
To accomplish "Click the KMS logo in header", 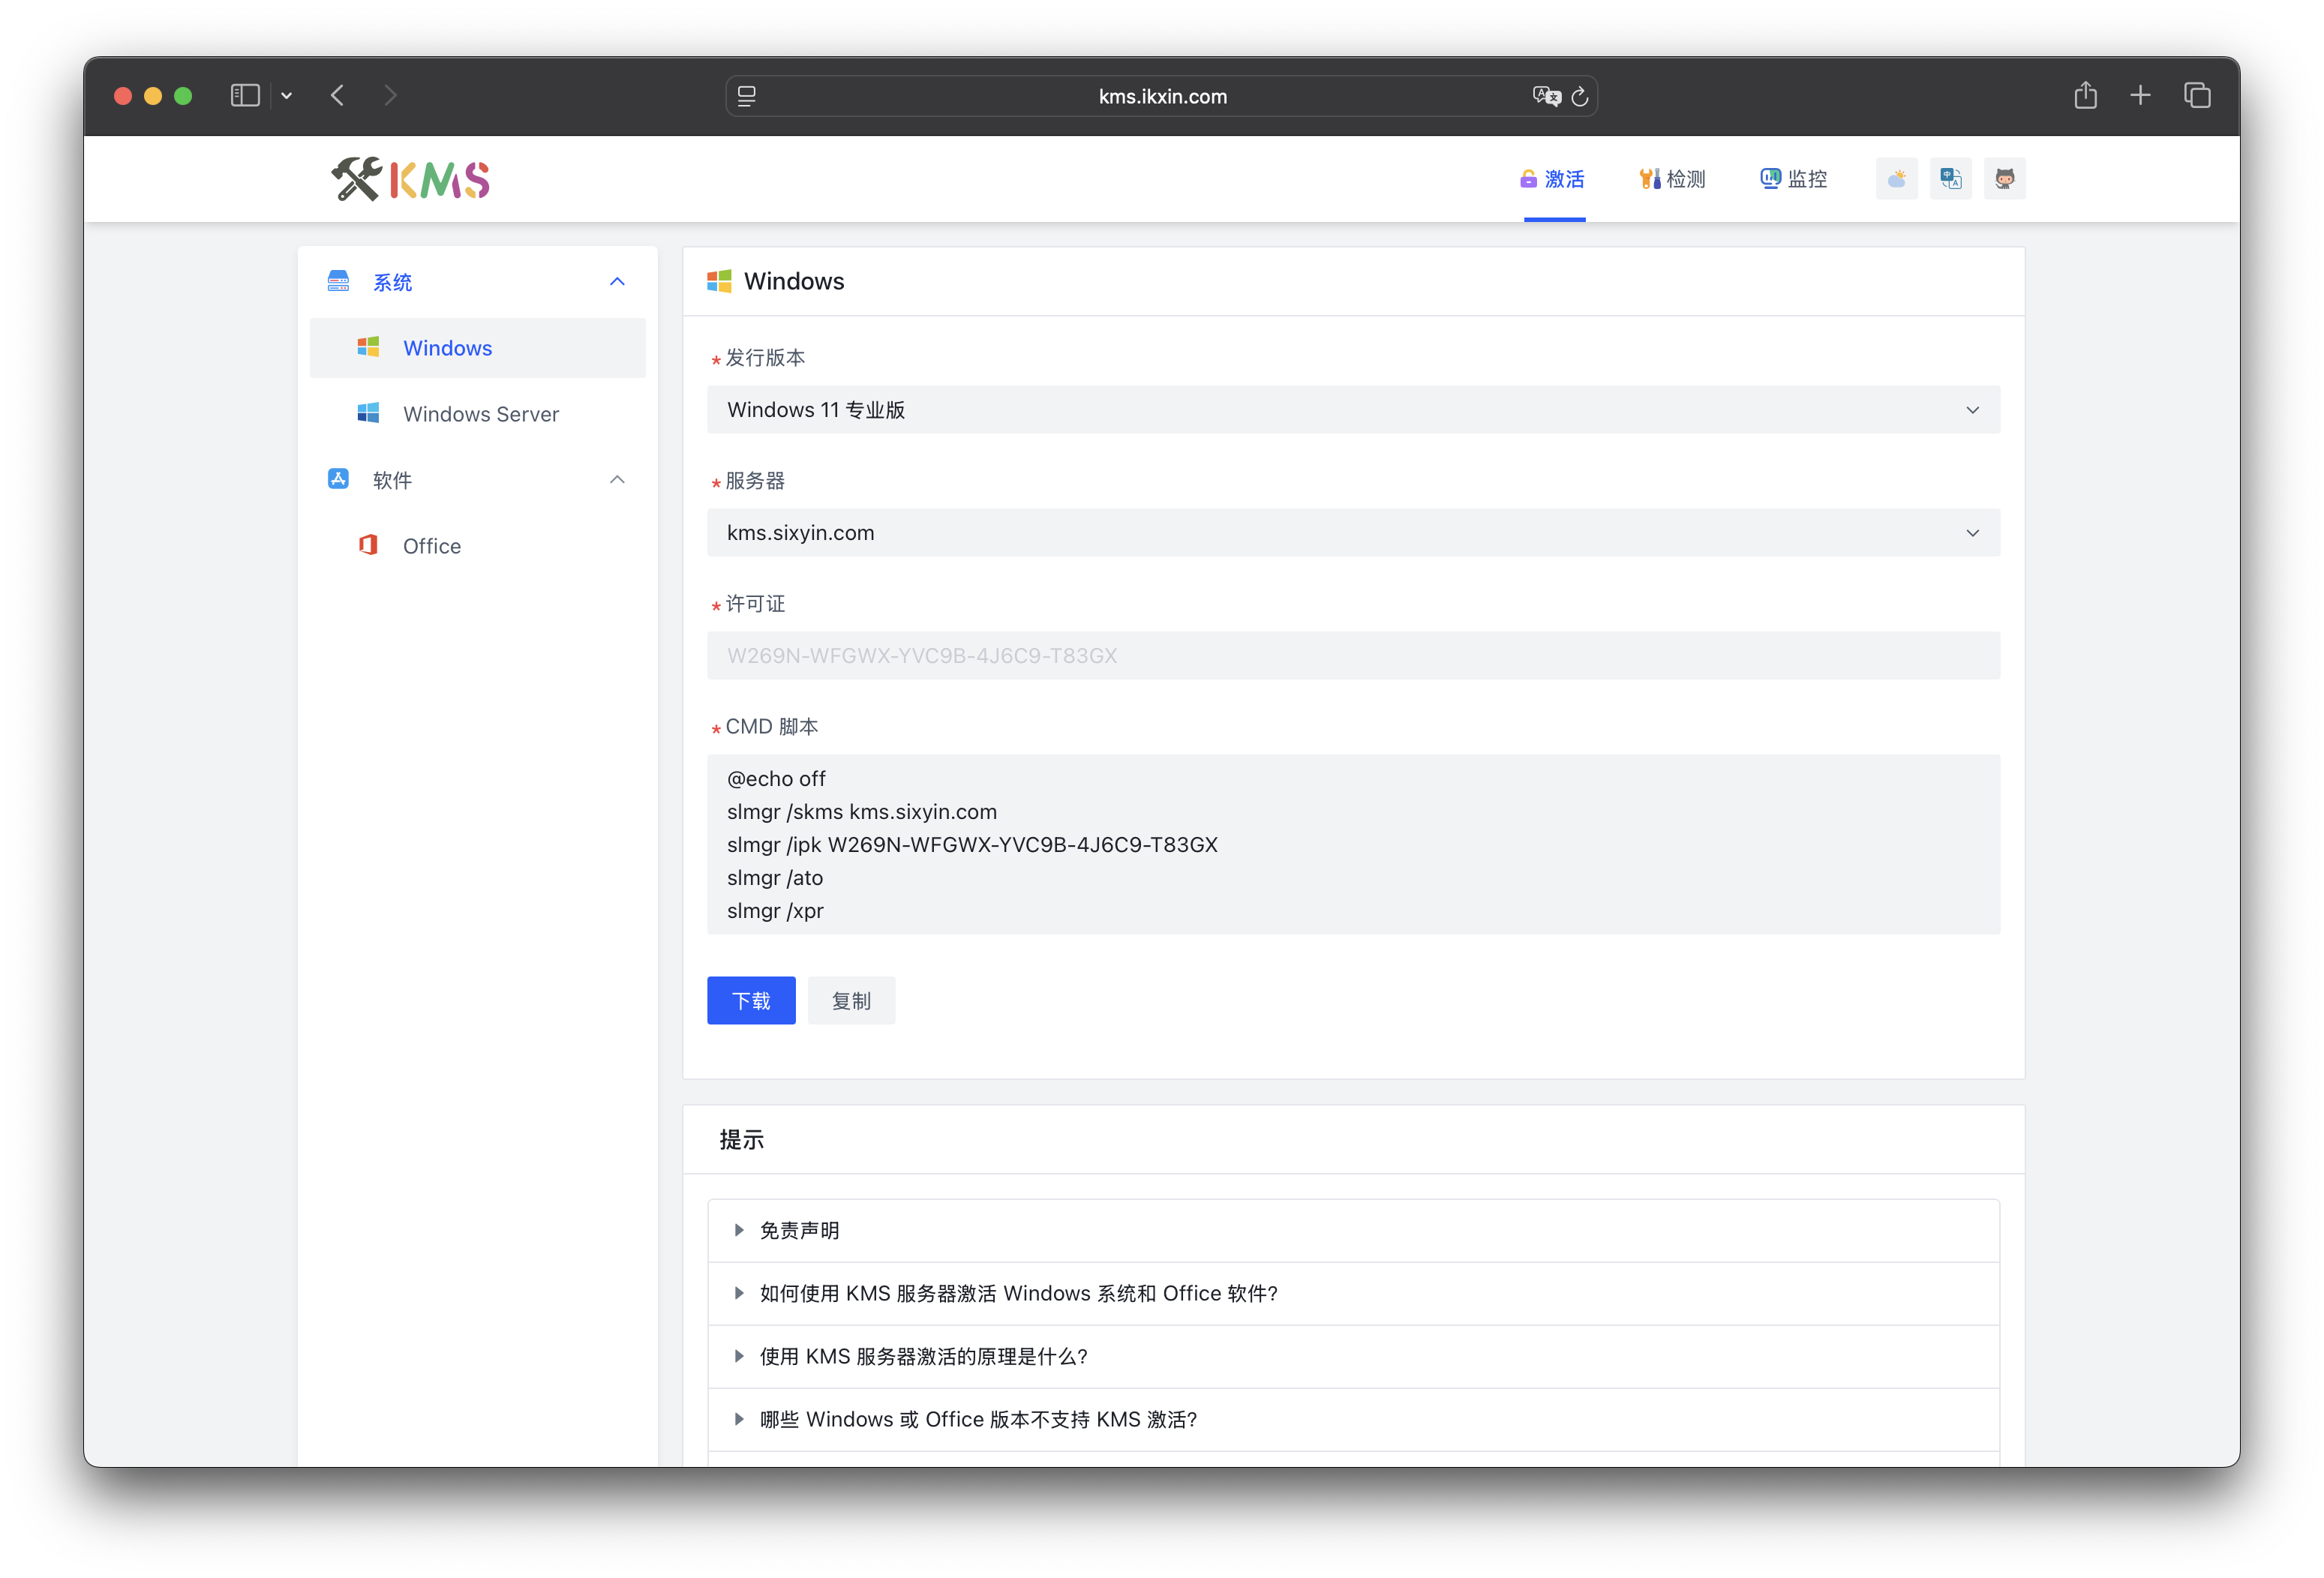I will 410,179.
